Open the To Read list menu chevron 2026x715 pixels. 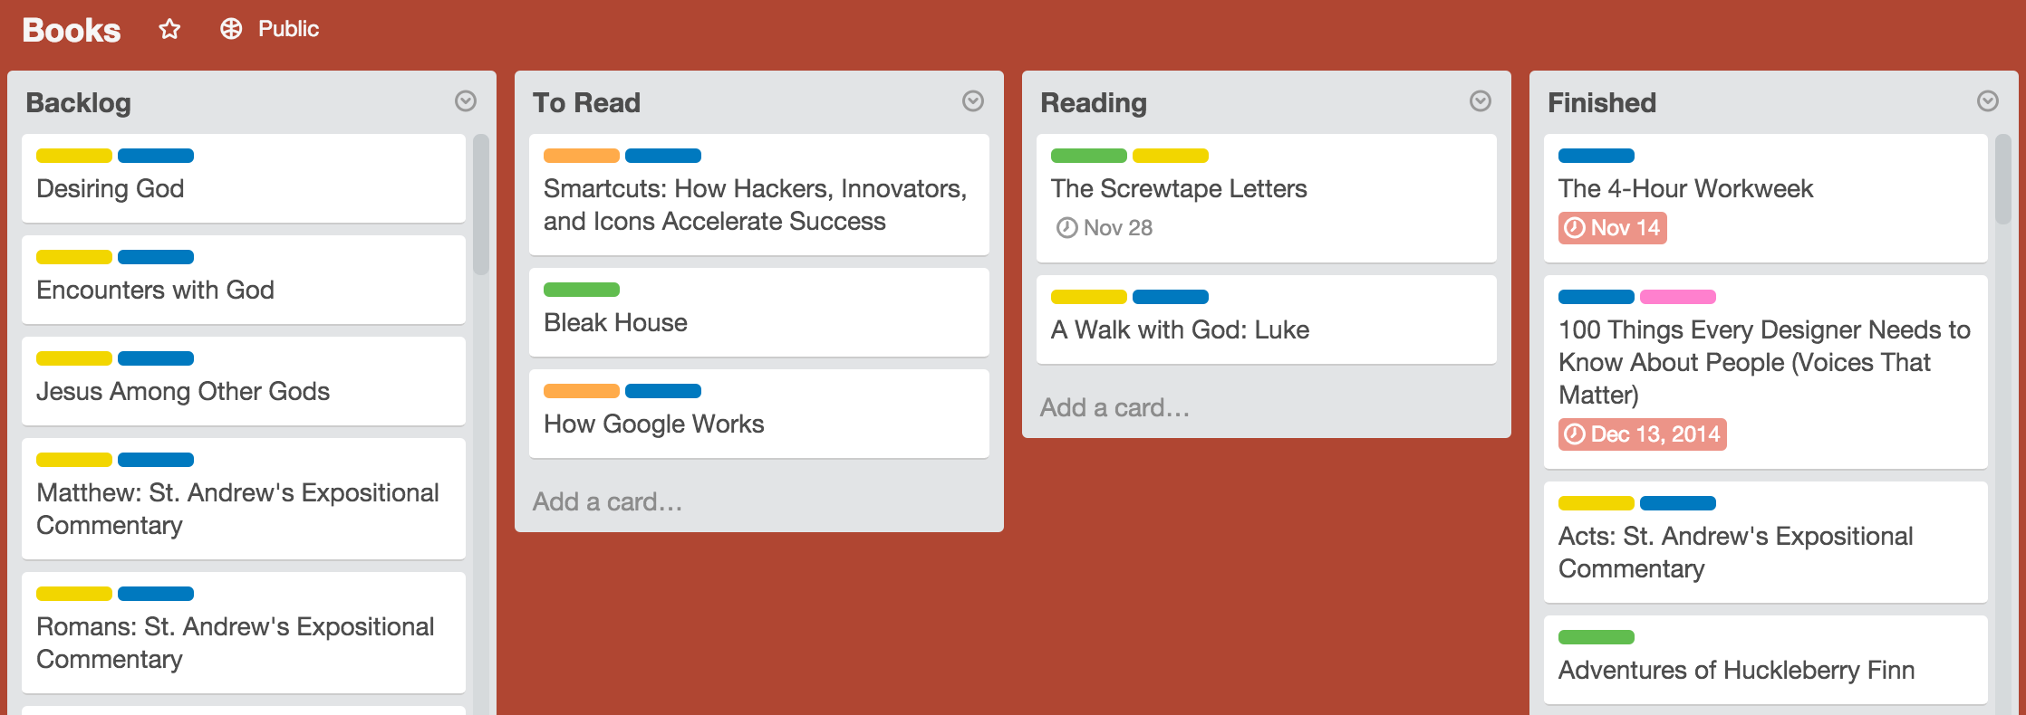coord(973,100)
